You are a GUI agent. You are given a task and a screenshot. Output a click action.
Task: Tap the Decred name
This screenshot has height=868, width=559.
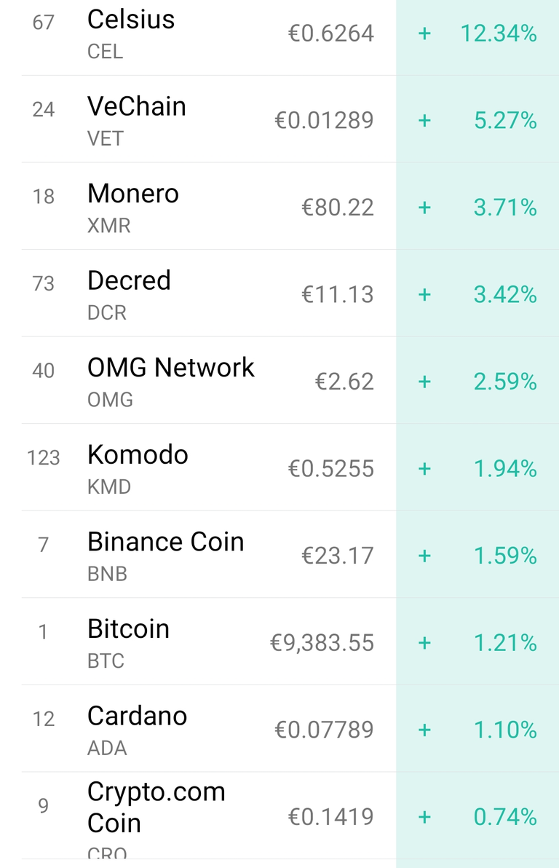click(x=129, y=280)
